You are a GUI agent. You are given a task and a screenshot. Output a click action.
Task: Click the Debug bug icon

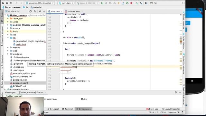(106, 3)
